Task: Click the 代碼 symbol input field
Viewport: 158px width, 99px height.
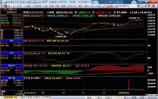Action: pos(127,6)
